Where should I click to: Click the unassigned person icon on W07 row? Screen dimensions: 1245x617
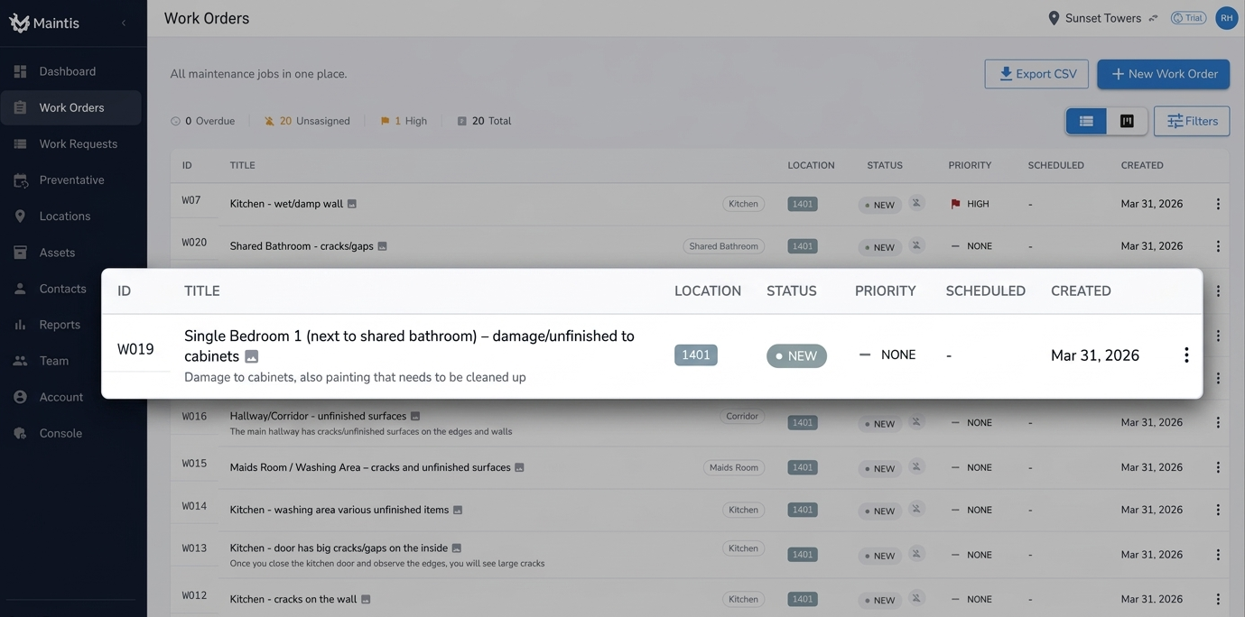915,203
